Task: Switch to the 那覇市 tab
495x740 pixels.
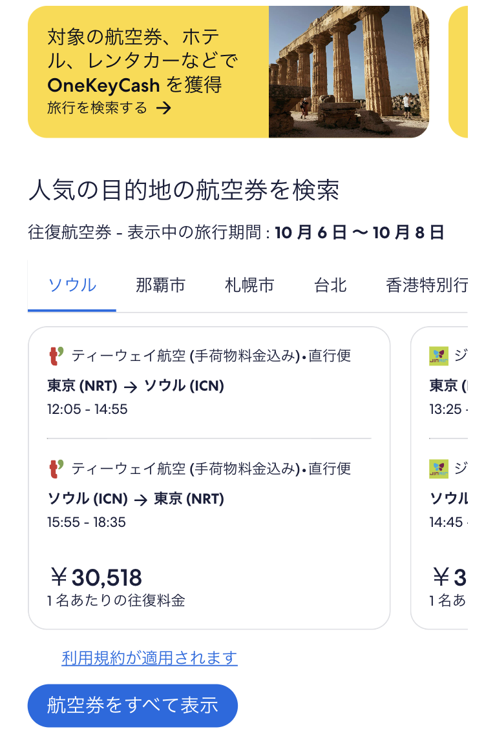Action: (x=160, y=285)
